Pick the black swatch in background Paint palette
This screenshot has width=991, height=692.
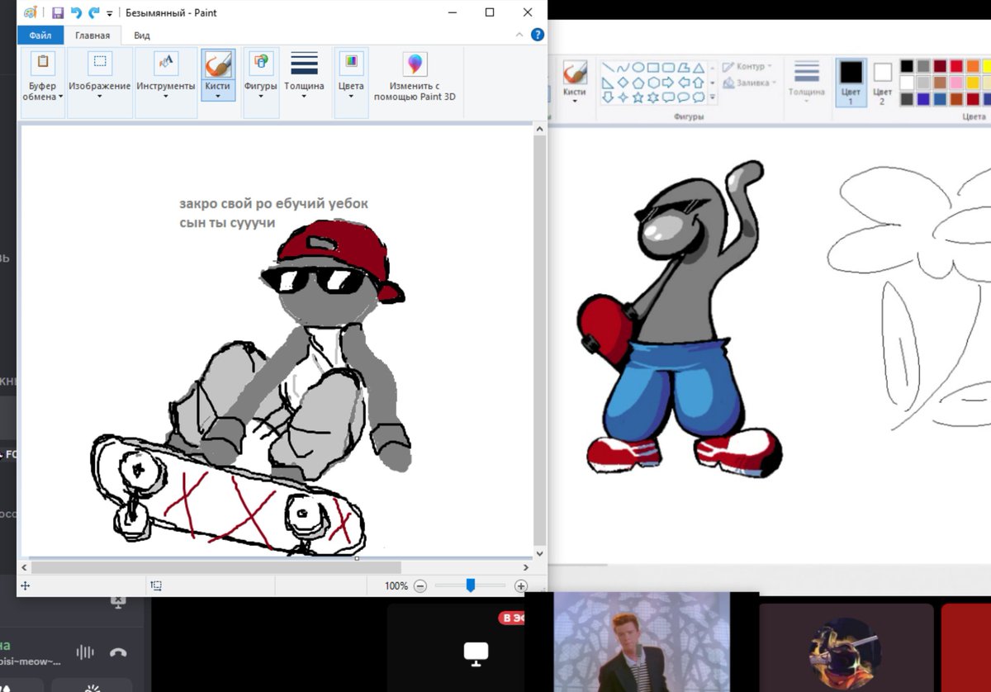point(907,66)
